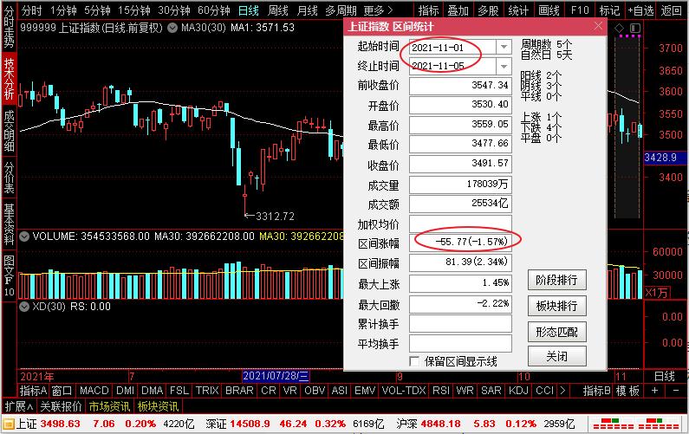Open the 关联报价 tab
The width and height of the screenshot is (689, 434).
[61, 406]
